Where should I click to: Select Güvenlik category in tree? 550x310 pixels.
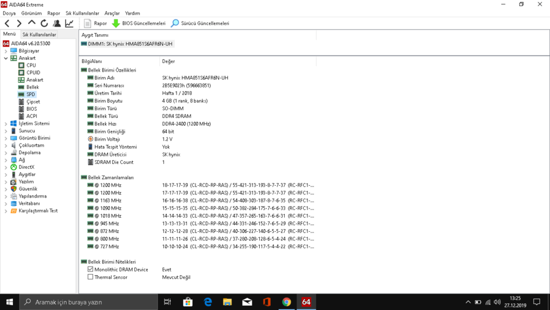pos(28,189)
